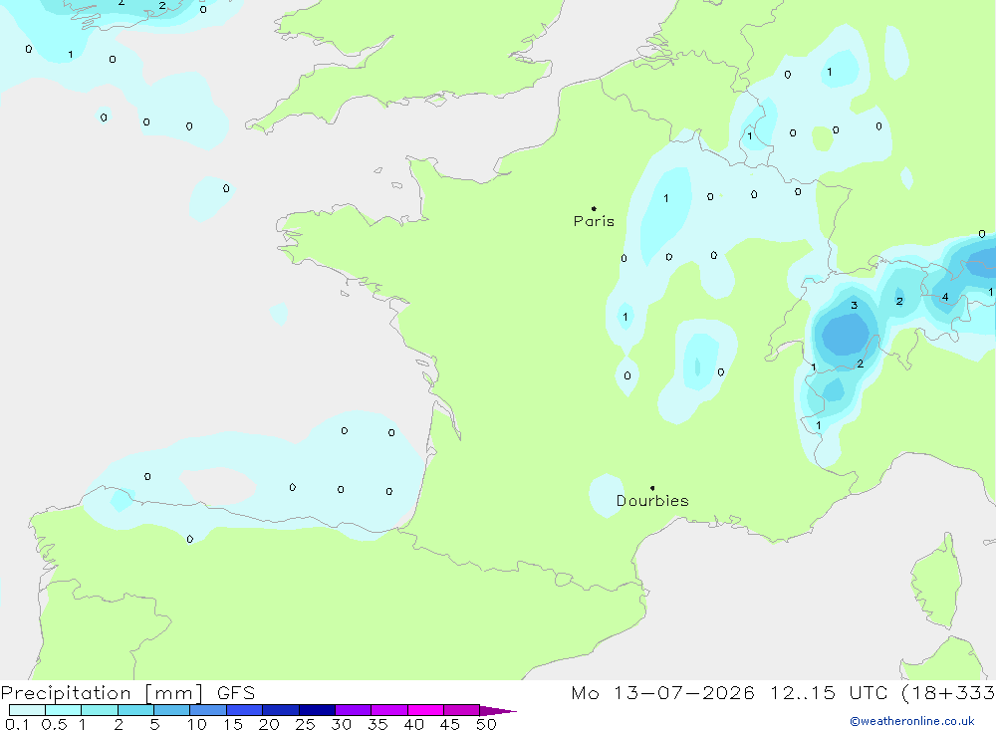Click the Dourbies location dot marker

652,488
